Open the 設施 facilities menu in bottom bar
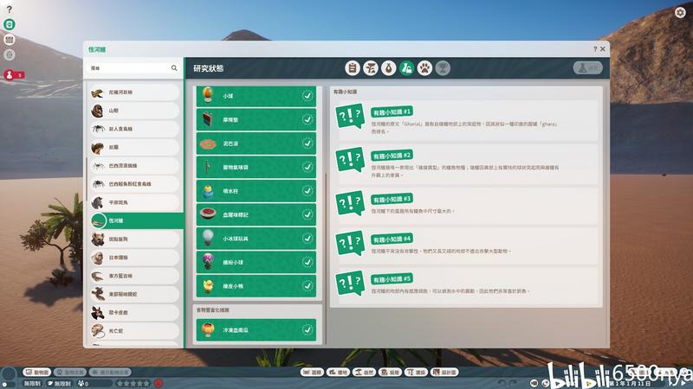The image size is (693, 389). [x=391, y=373]
